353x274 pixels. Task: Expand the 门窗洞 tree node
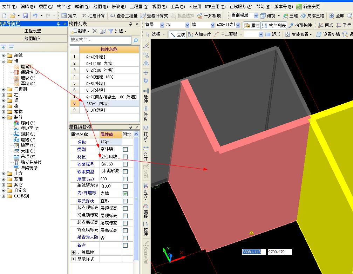coord(4,89)
